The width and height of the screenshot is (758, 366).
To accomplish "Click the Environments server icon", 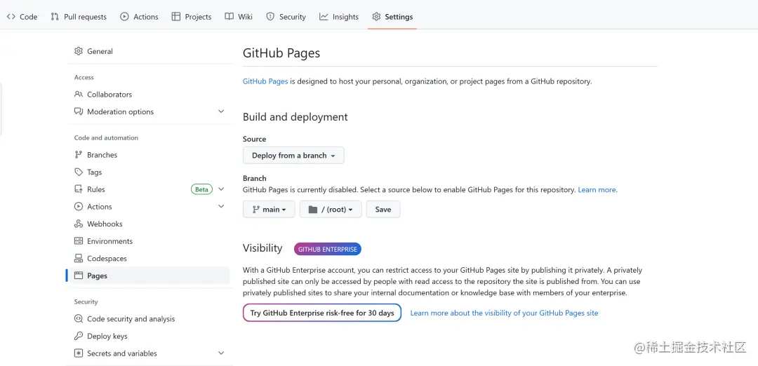I will pos(79,241).
